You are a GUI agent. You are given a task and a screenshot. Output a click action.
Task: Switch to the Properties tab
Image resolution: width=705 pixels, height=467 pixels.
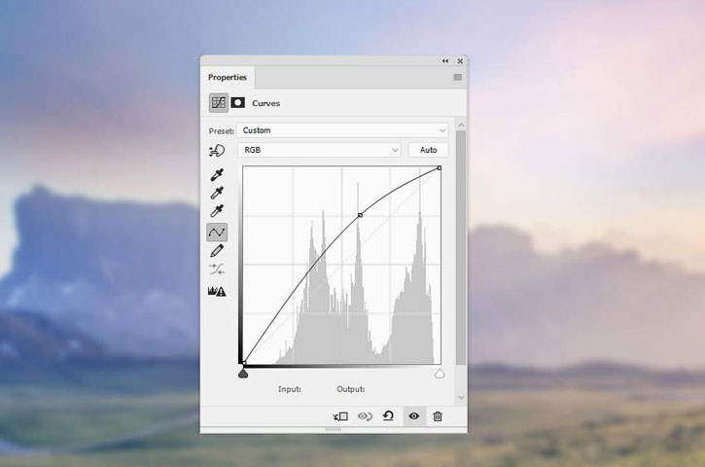click(x=228, y=78)
